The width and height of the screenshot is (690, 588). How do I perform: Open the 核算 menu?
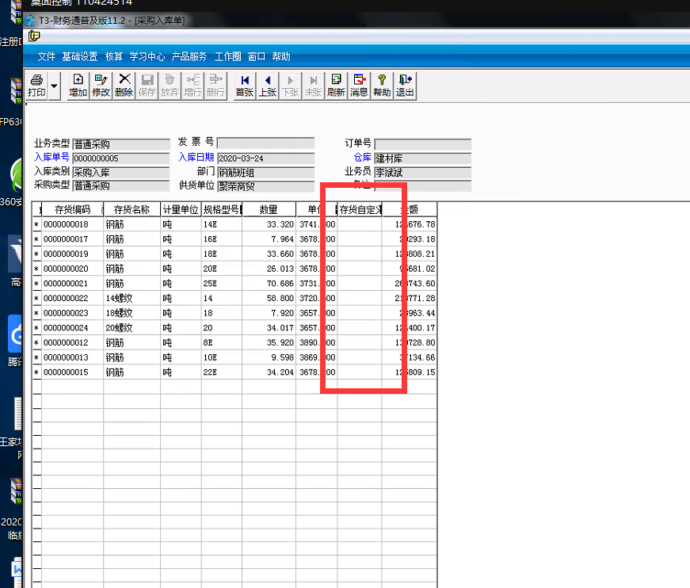[x=114, y=57]
